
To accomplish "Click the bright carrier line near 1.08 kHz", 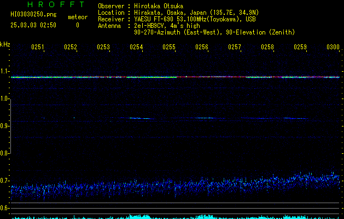I will tap(175, 77).
